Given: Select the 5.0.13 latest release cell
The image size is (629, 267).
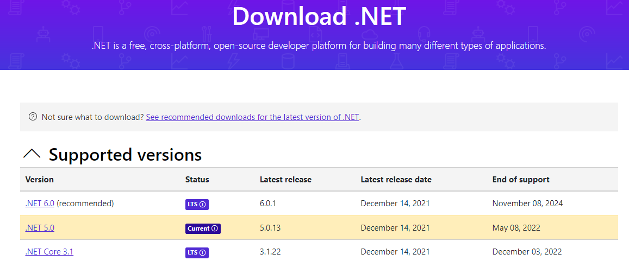Looking at the screenshot, I should click(x=270, y=228).
